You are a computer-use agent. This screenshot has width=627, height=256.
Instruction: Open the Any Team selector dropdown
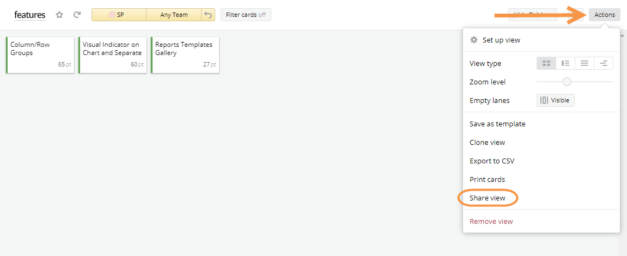tap(174, 15)
